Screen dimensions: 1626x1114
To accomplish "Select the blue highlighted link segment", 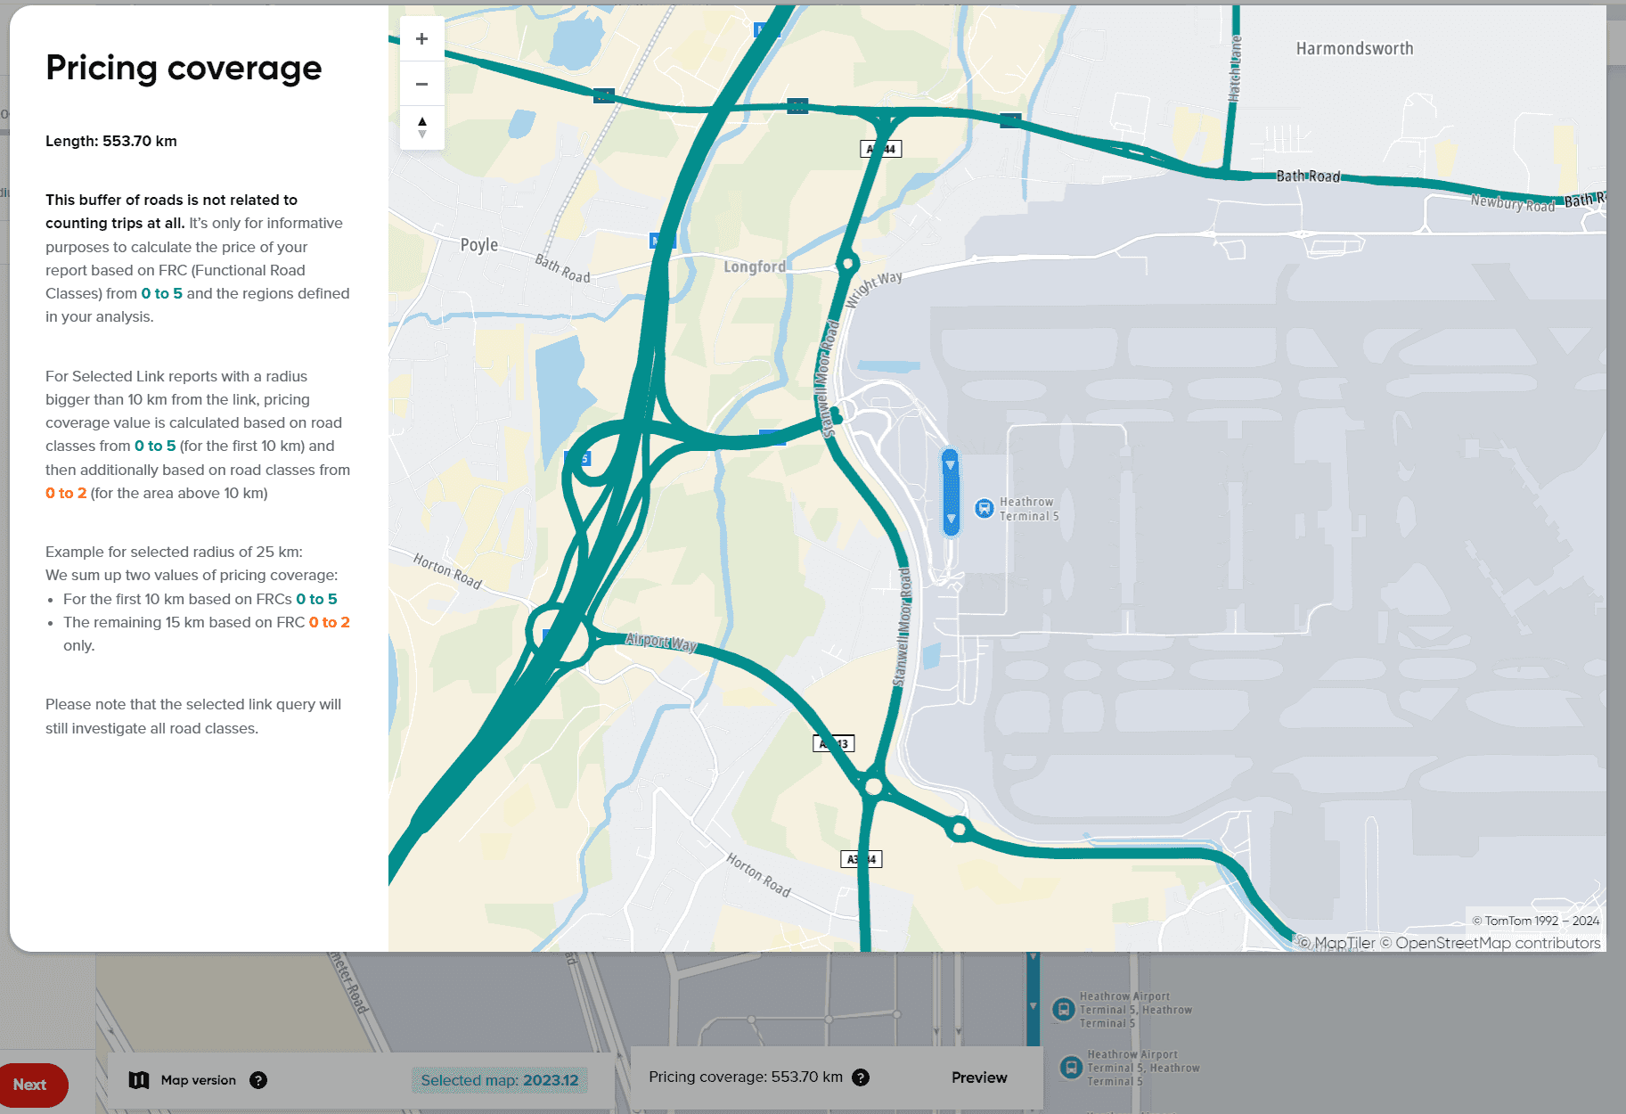I will click(951, 492).
